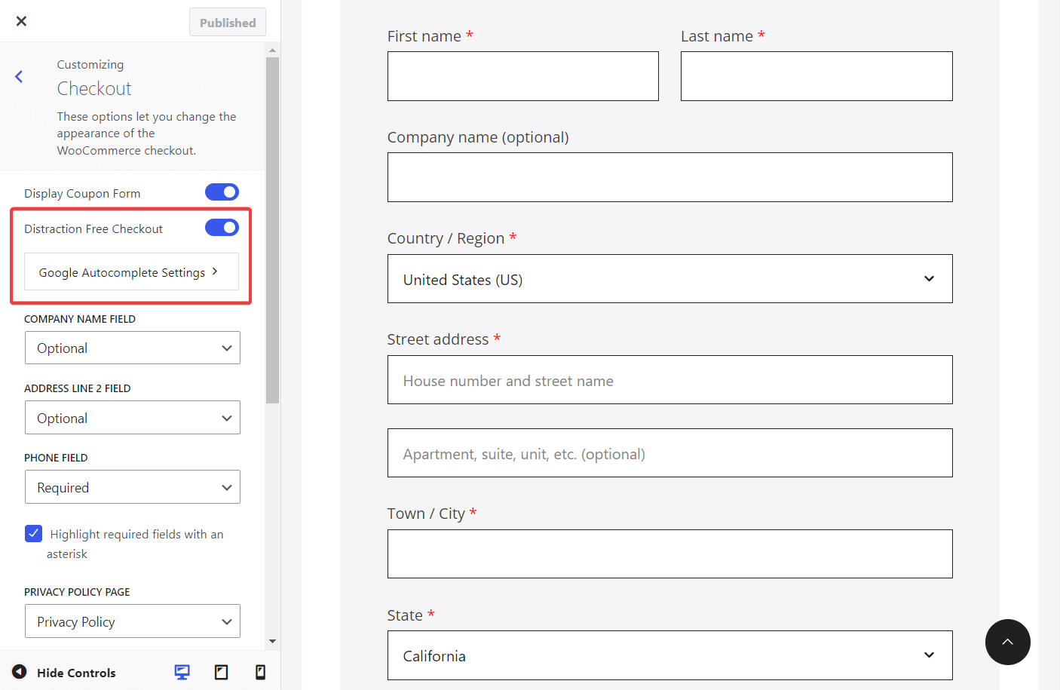Click the Display Coupon Form label
Image resolution: width=1060 pixels, height=690 pixels.
tap(82, 194)
